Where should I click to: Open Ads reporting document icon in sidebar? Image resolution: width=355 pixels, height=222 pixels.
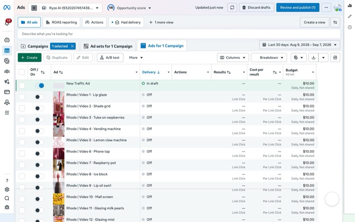pos(7,61)
